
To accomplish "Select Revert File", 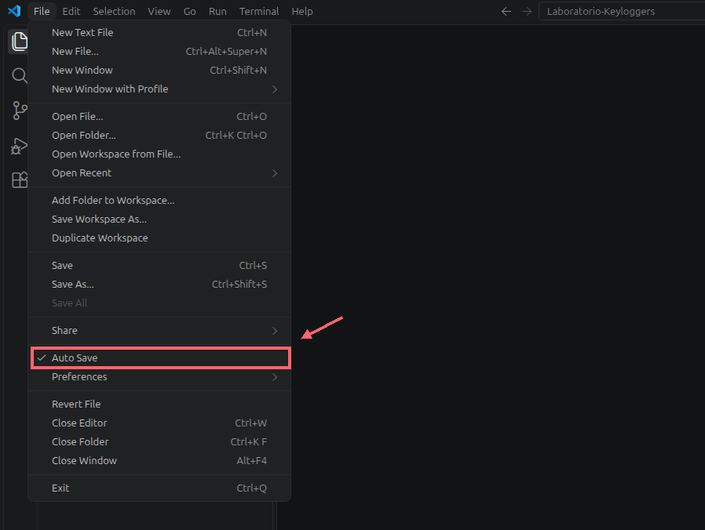I will [160, 405].
